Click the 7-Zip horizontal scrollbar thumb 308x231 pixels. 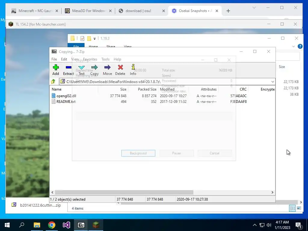click(124, 192)
